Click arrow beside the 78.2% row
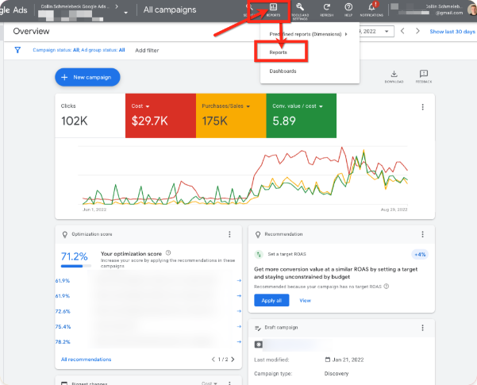The image size is (477, 385). [x=239, y=342]
